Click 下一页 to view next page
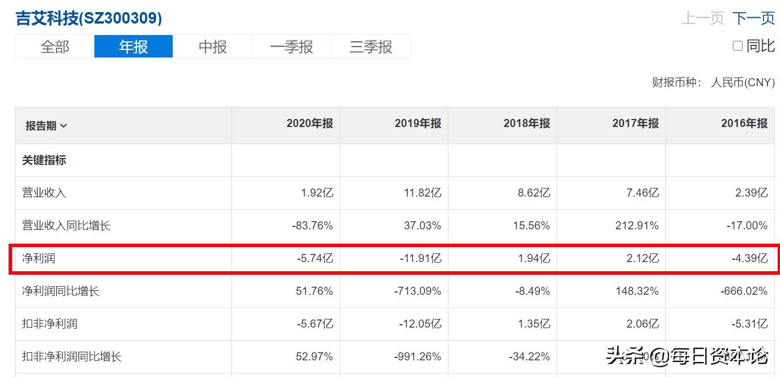This screenshot has width=780, height=377. (x=754, y=18)
